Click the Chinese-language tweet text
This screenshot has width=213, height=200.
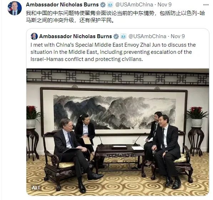coord(115,17)
